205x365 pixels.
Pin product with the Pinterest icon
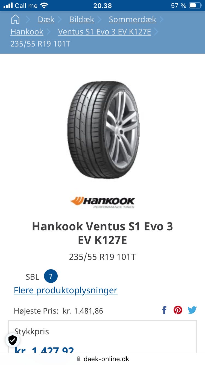pos(178,310)
